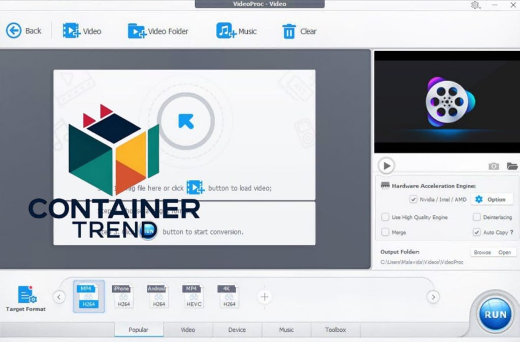
Task: Clear the file list with trash icon
Action: tap(299, 31)
